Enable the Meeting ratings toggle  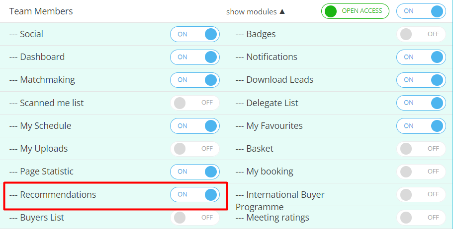(x=421, y=218)
